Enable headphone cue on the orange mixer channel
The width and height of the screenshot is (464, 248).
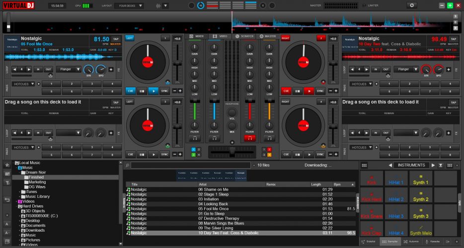click(x=269, y=138)
